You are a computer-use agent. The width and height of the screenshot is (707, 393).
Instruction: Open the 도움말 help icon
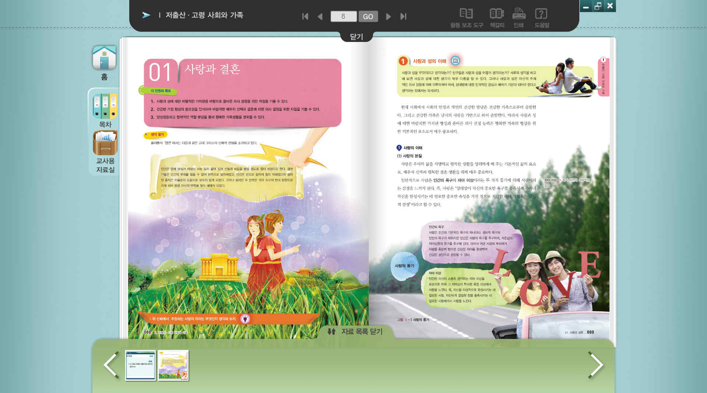pos(541,17)
